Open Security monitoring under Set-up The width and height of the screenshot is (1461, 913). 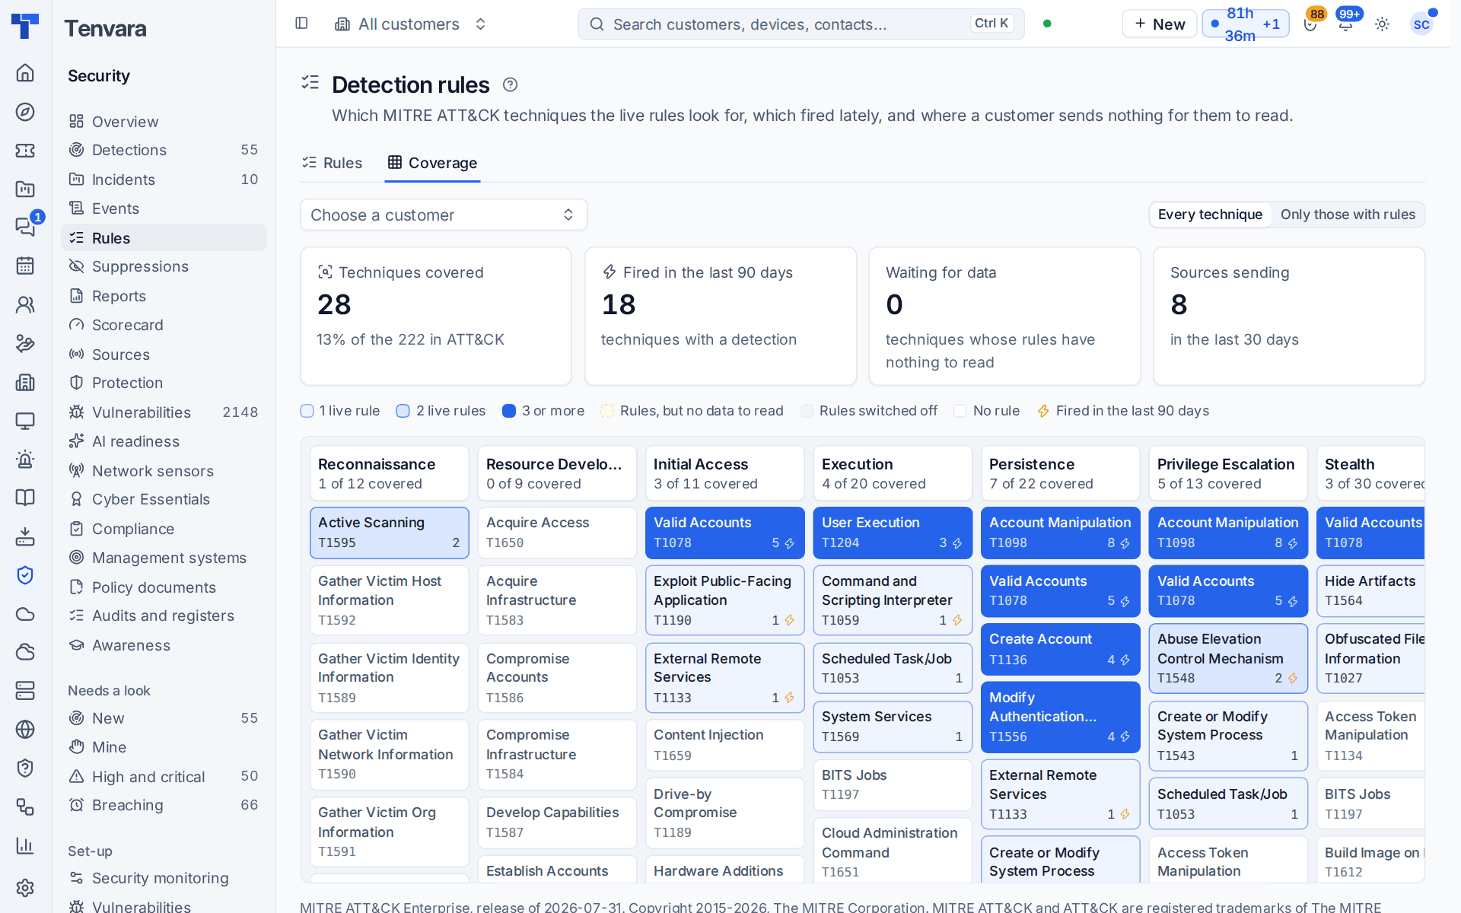click(164, 878)
